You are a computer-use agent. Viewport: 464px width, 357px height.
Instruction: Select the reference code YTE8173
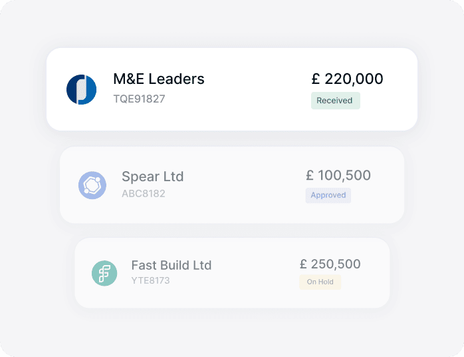coord(150,281)
